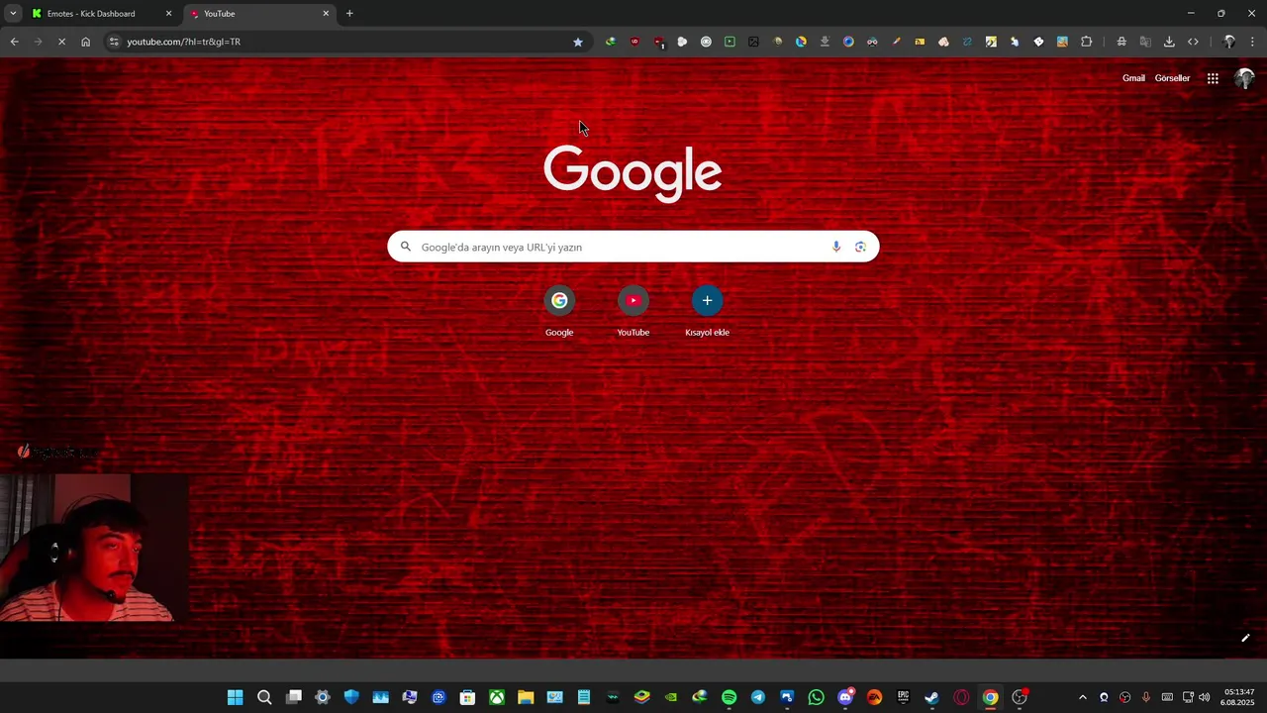The image size is (1267, 713).
Task: Click the code brackets toolbar icon
Action: point(1193,42)
